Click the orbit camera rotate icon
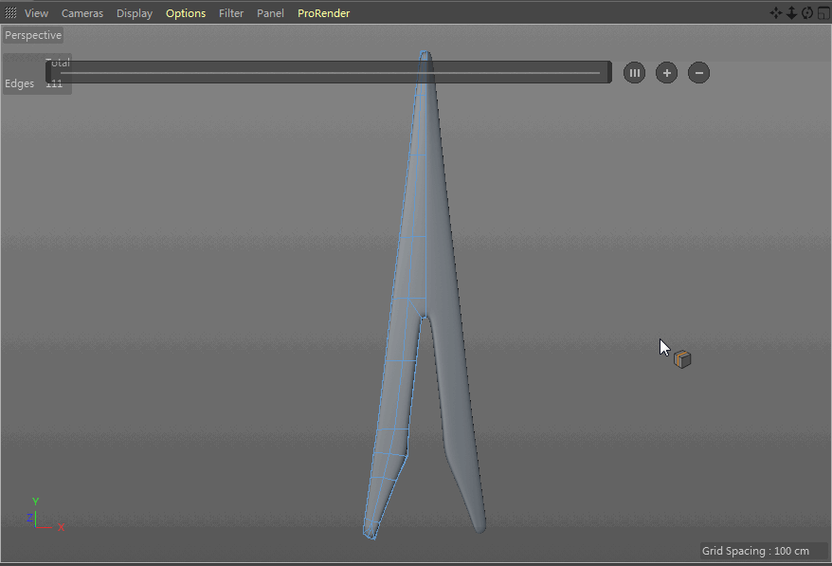This screenshot has width=832, height=566. [x=806, y=13]
